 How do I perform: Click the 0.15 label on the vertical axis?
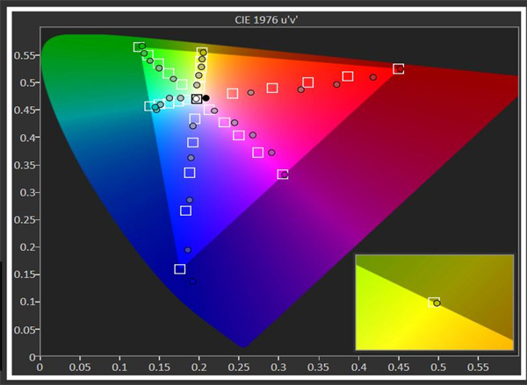(23, 274)
